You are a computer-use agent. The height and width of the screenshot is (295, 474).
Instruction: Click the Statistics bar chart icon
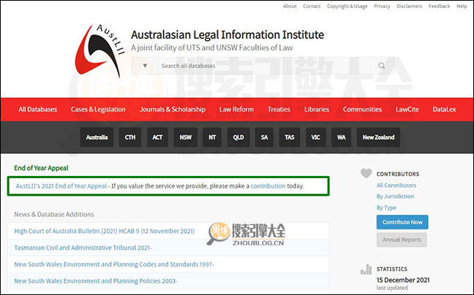tap(366, 270)
